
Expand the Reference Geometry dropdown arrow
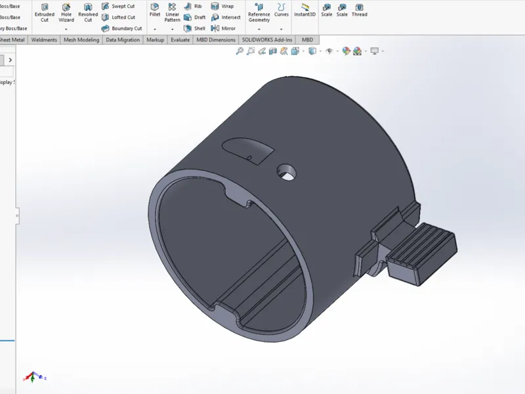(x=259, y=30)
